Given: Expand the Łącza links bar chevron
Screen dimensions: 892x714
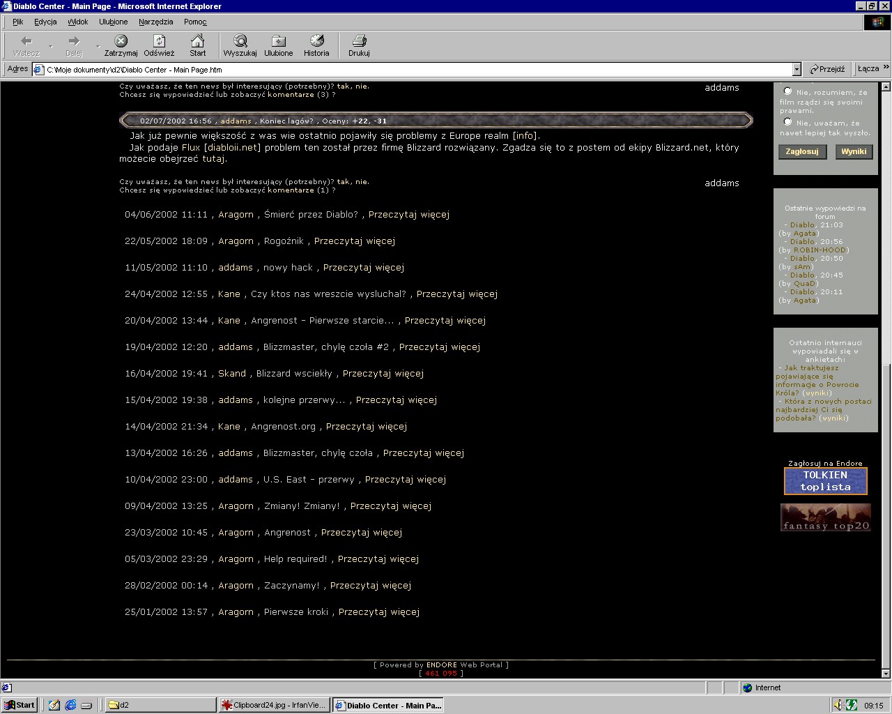Looking at the screenshot, I should (886, 68).
